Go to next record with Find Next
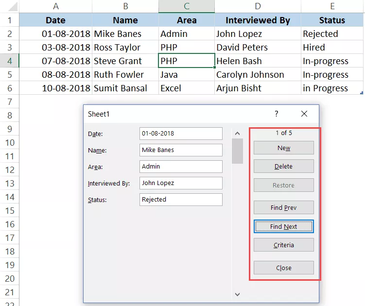The height and width of the screenshot is (306, 365). (283, 226)
